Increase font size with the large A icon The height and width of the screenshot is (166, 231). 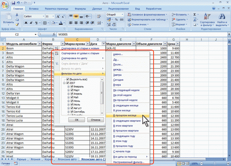(58, 16)
